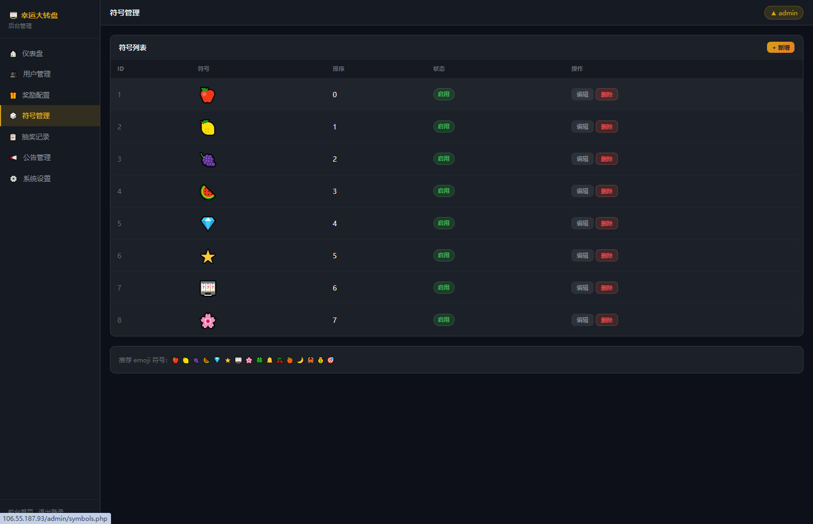Pick the grapes from recommended emoji symbols
This screenshot has height=524, width=813.
[196, 360]
